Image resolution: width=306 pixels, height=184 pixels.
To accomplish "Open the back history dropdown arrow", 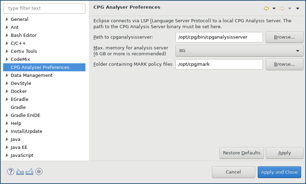I will (x=274, y=8).
